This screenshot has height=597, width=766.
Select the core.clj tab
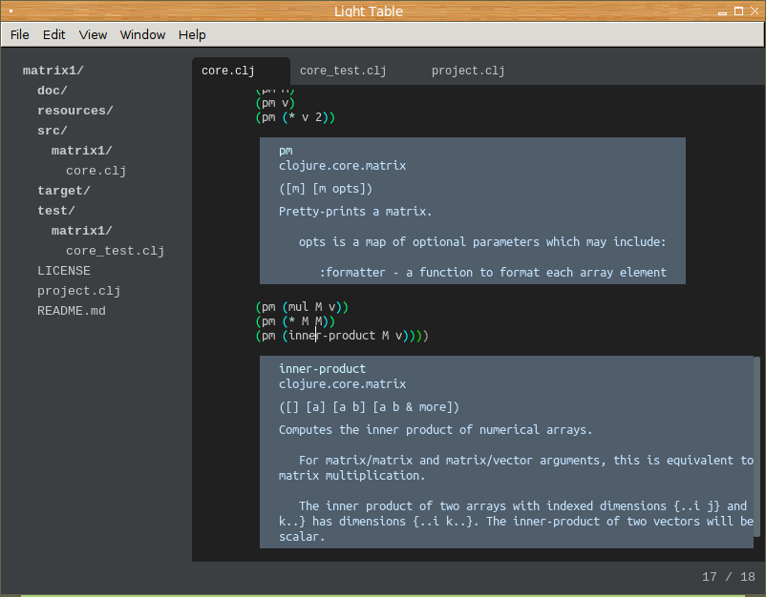(227, 71)
